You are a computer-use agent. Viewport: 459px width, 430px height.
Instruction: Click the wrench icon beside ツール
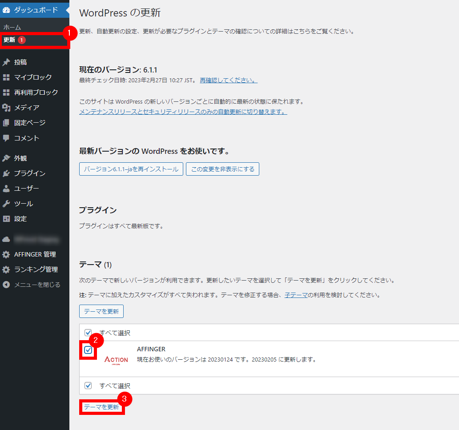(x=6, y=204)
